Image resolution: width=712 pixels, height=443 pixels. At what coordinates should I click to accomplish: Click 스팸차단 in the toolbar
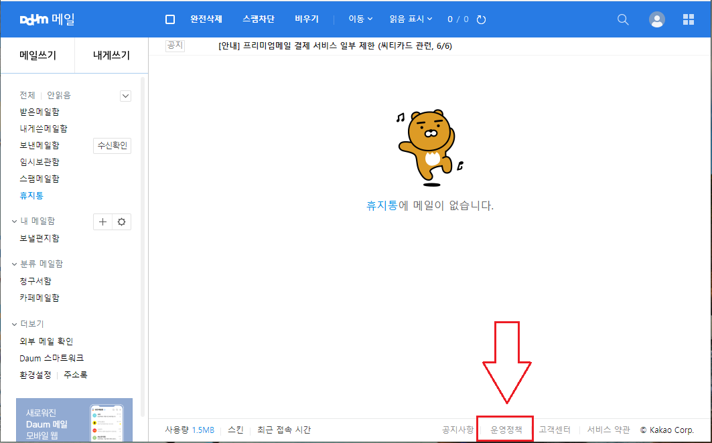259,19
